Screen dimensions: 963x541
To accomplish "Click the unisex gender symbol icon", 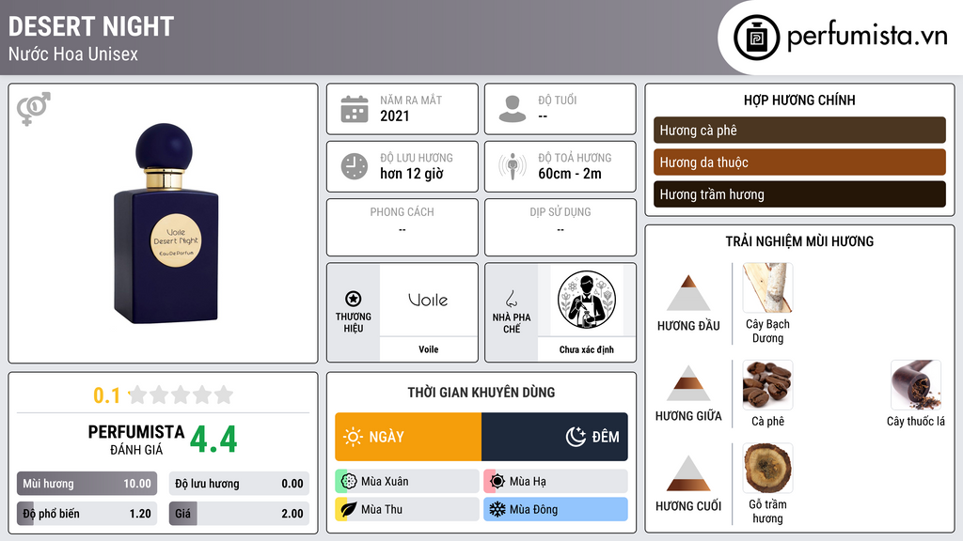I will click(x=33, y=109).
